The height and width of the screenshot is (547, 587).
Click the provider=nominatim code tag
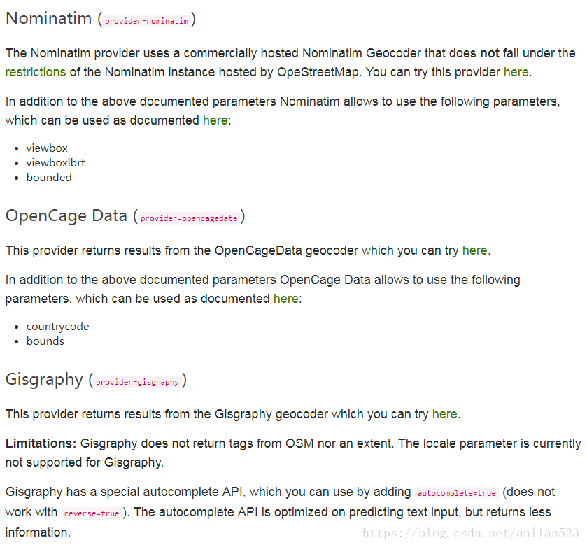tap(147, 21)
